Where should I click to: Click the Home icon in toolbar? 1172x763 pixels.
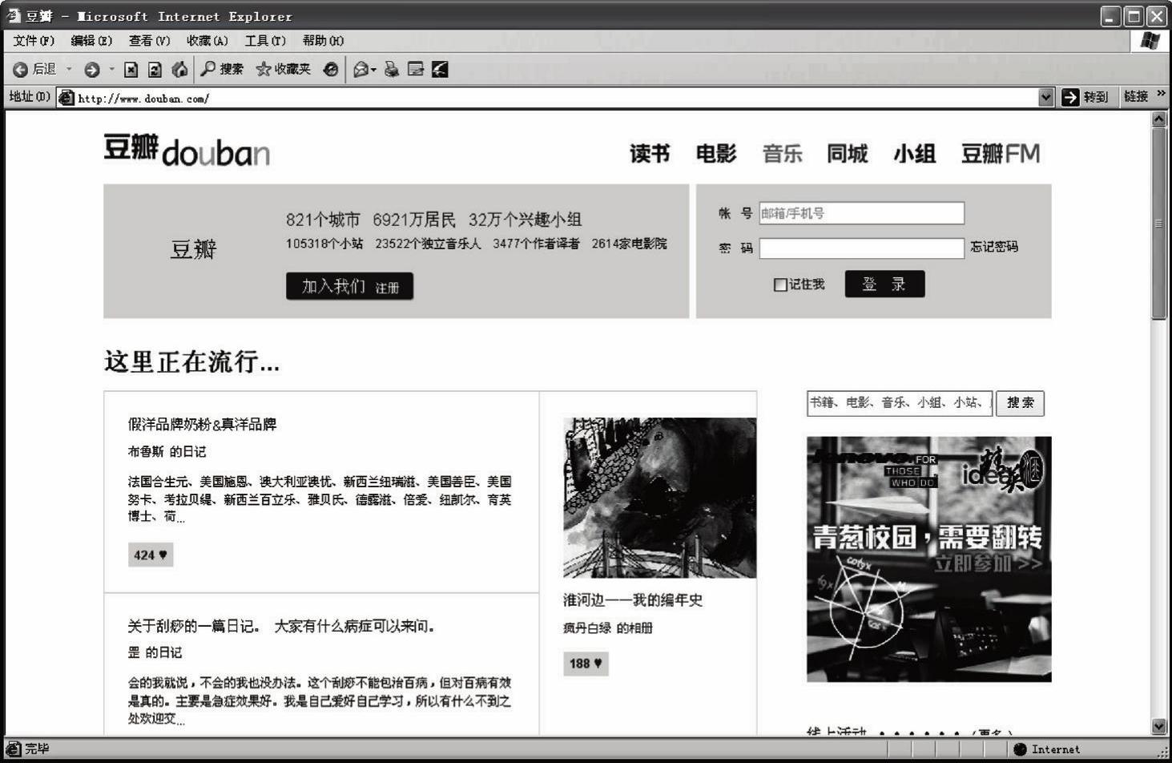180,70
